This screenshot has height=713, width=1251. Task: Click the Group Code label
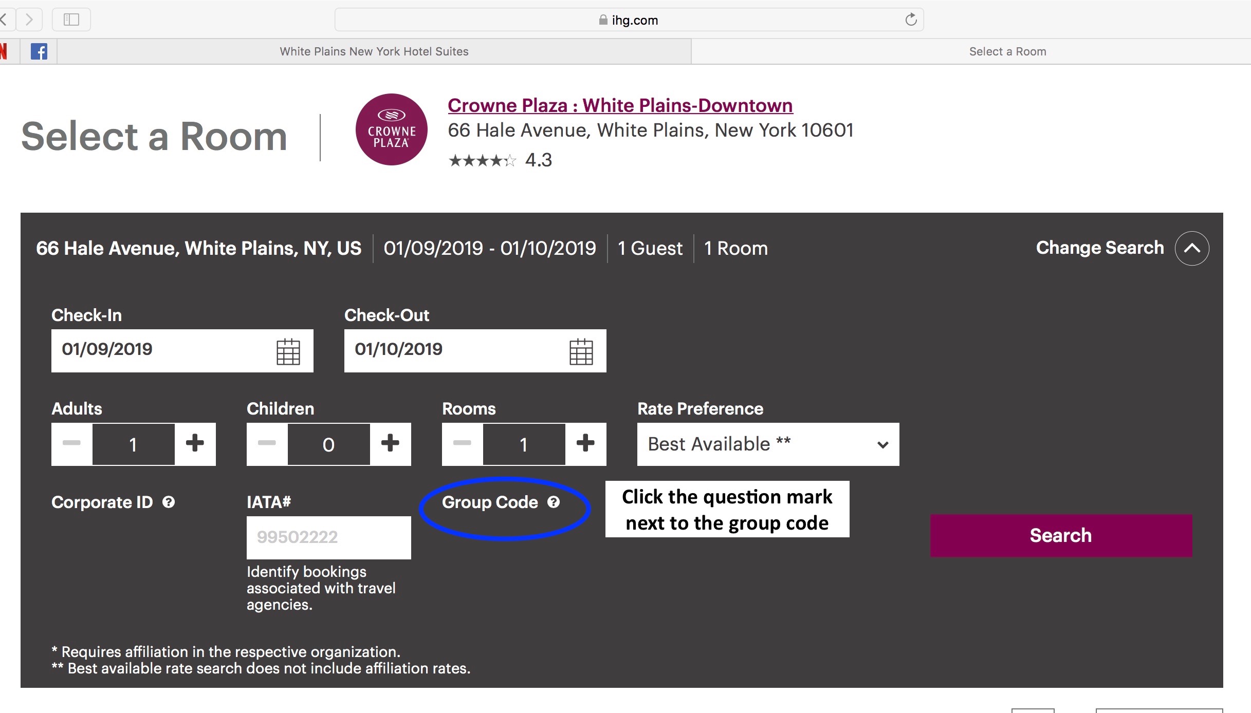490,502
